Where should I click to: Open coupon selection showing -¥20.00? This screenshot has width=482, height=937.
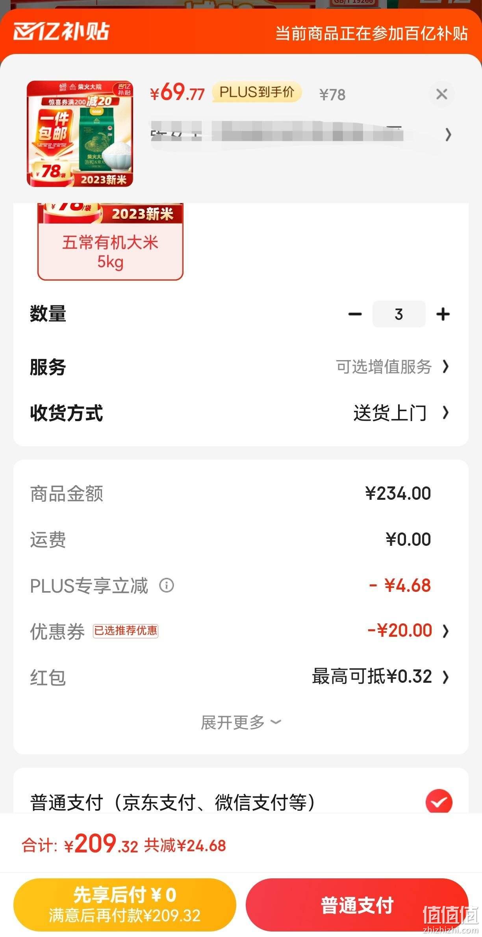[x=408, y=630]
